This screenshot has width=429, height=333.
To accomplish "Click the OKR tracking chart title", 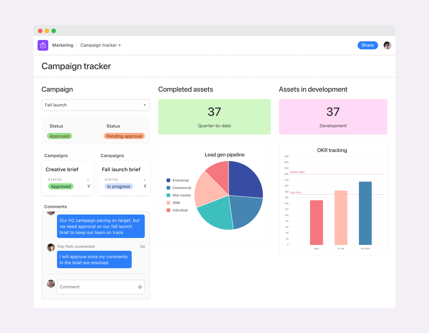I will 332,150.
